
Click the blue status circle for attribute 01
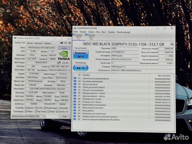75,79
